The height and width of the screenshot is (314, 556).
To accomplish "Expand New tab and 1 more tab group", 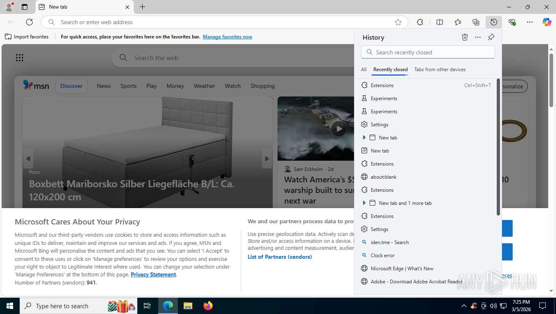I will click(x=364, y=203).
